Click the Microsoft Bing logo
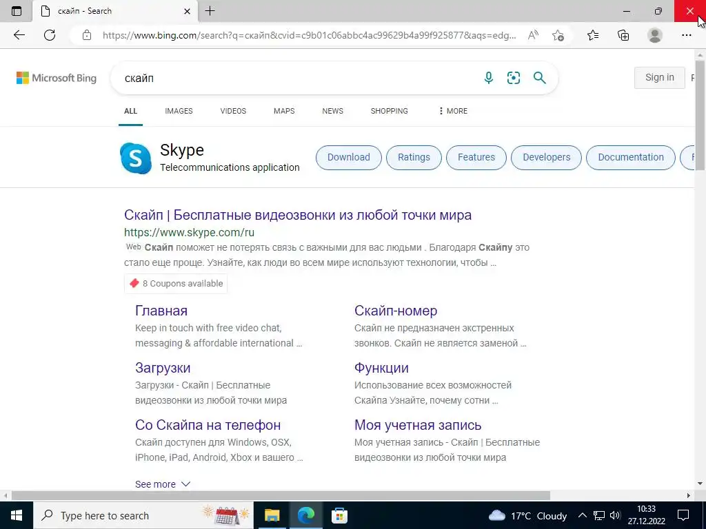 [x=57, y=78]
